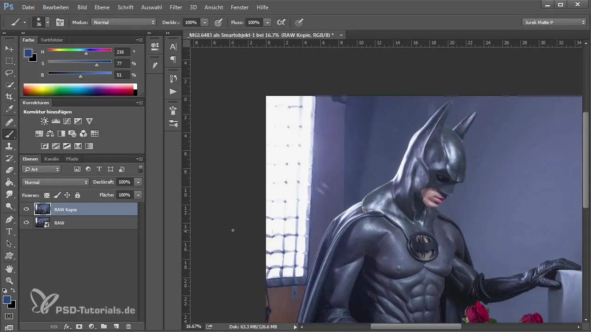Toggle airbrush build-up mode

coord(281,22)
